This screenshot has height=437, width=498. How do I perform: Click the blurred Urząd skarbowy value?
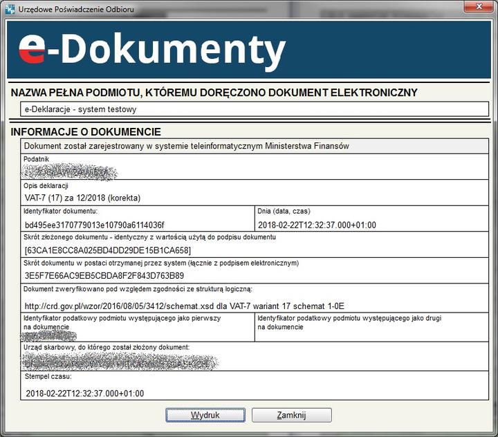[x=120, y=362]
